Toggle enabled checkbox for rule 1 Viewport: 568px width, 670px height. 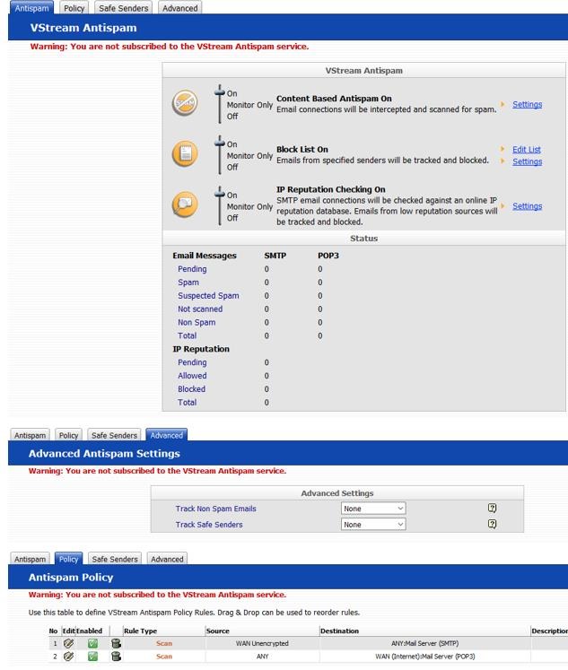pyautogui.click(x=92, y=643)
